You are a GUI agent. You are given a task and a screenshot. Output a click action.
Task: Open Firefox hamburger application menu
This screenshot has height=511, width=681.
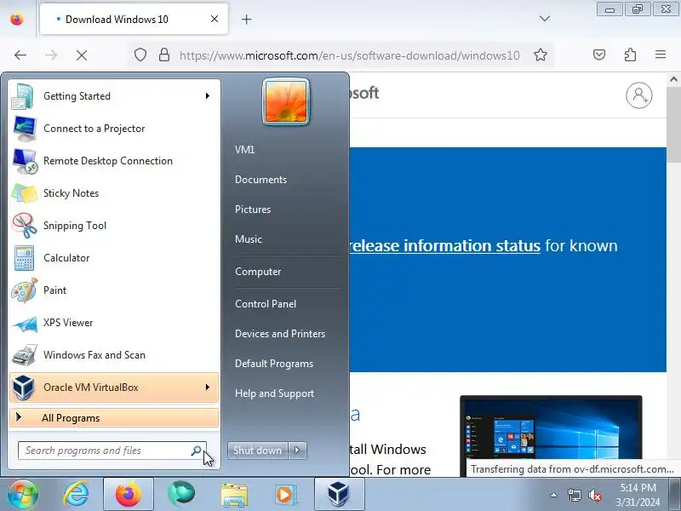(661, 55)
